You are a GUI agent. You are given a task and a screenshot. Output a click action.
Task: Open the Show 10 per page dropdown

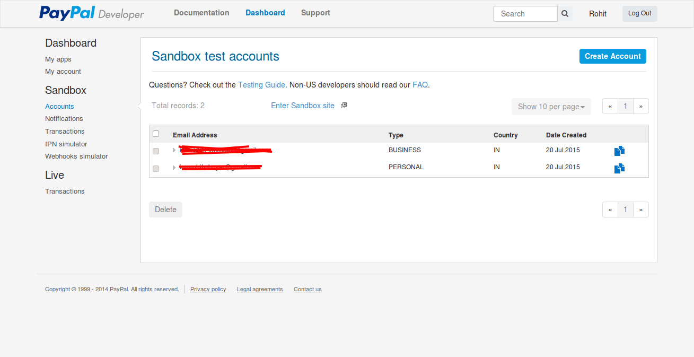[x=551, y=107]
